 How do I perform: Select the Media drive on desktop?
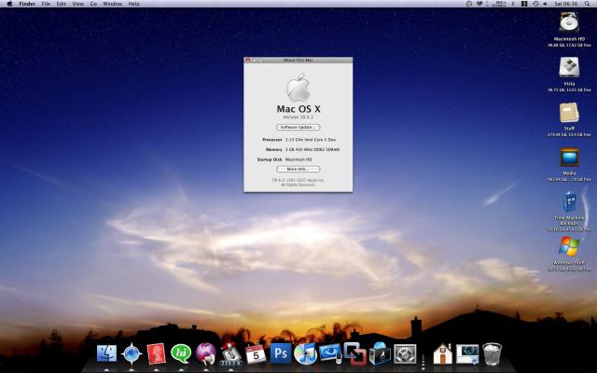pos(569,158)
